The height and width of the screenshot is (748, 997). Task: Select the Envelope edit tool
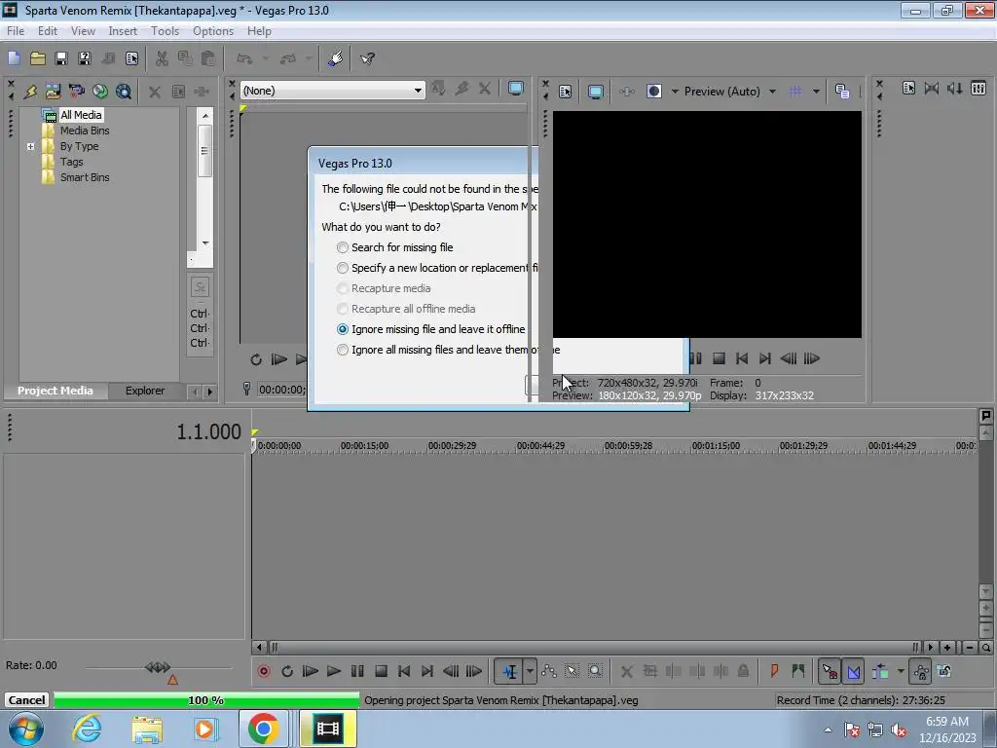(549, 671)
